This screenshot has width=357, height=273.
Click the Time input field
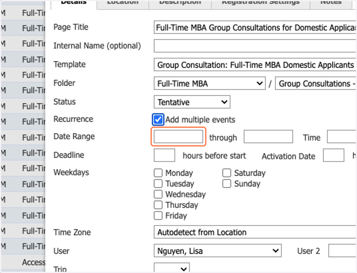click(342, 137)
